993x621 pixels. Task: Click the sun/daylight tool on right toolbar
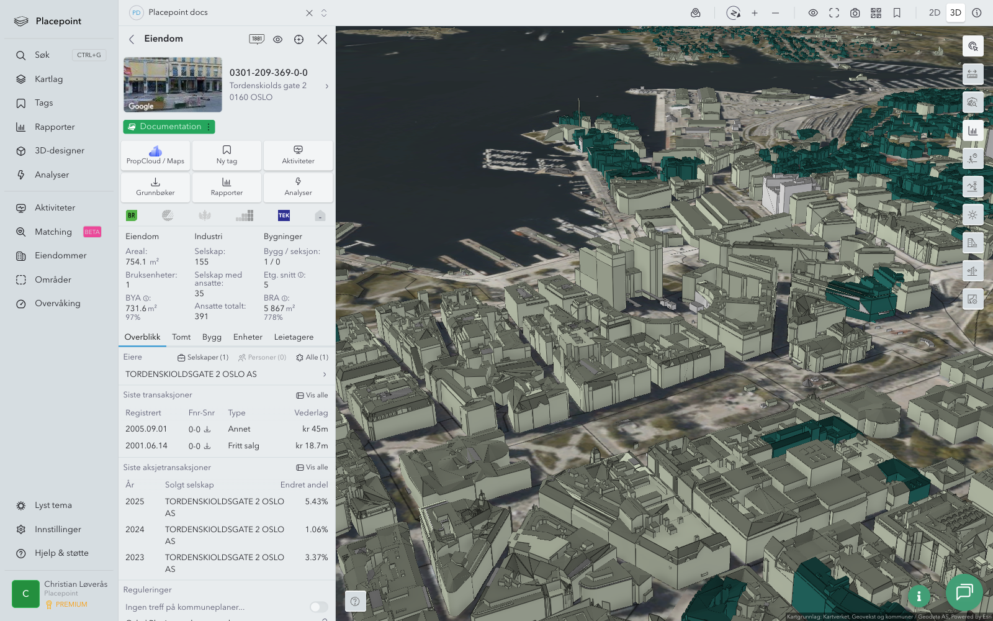pyautogui.click(x=973, y=215)
